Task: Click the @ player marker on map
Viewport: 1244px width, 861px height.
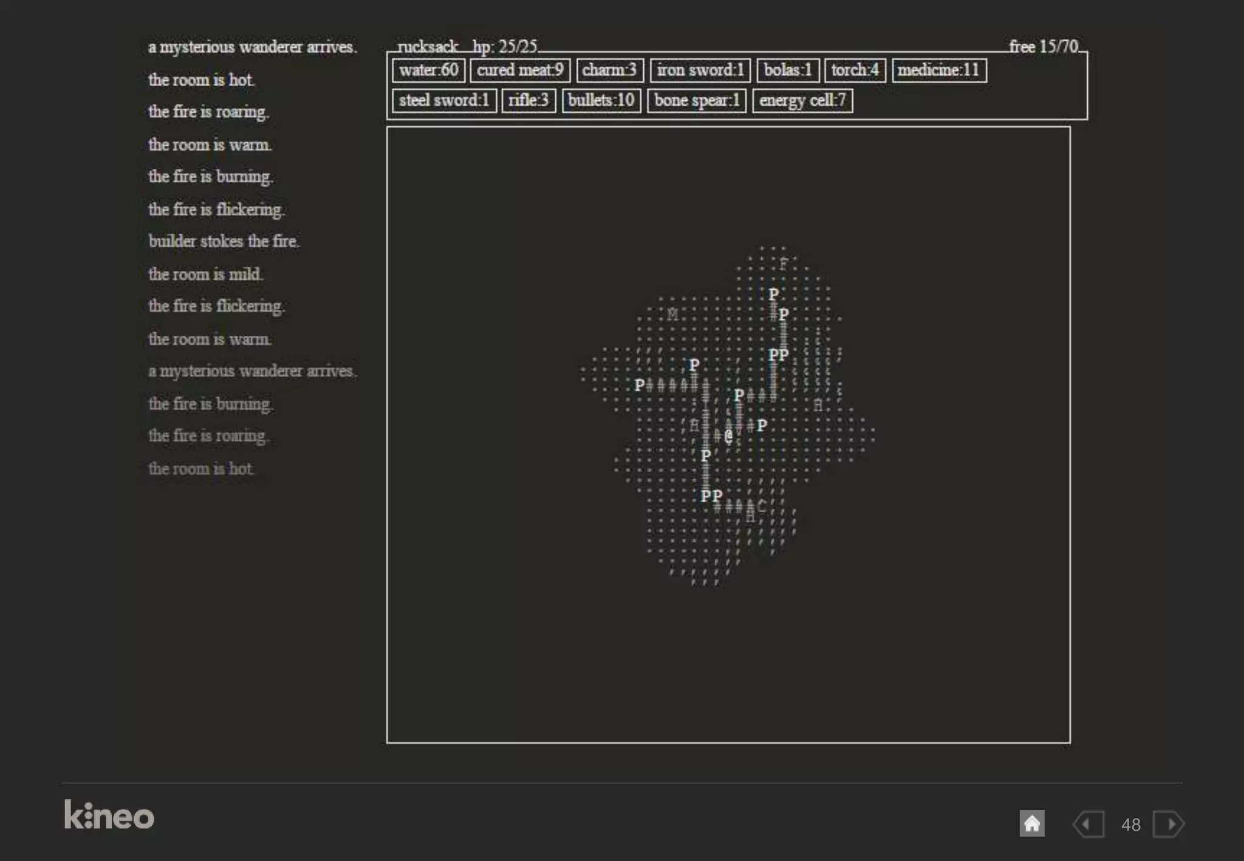Action: click(728, 435)
